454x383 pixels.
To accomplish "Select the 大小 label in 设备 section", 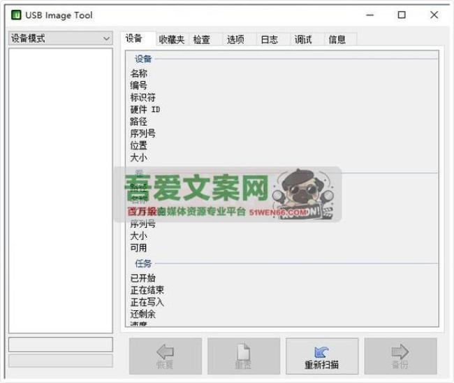I will coord(139,158).
